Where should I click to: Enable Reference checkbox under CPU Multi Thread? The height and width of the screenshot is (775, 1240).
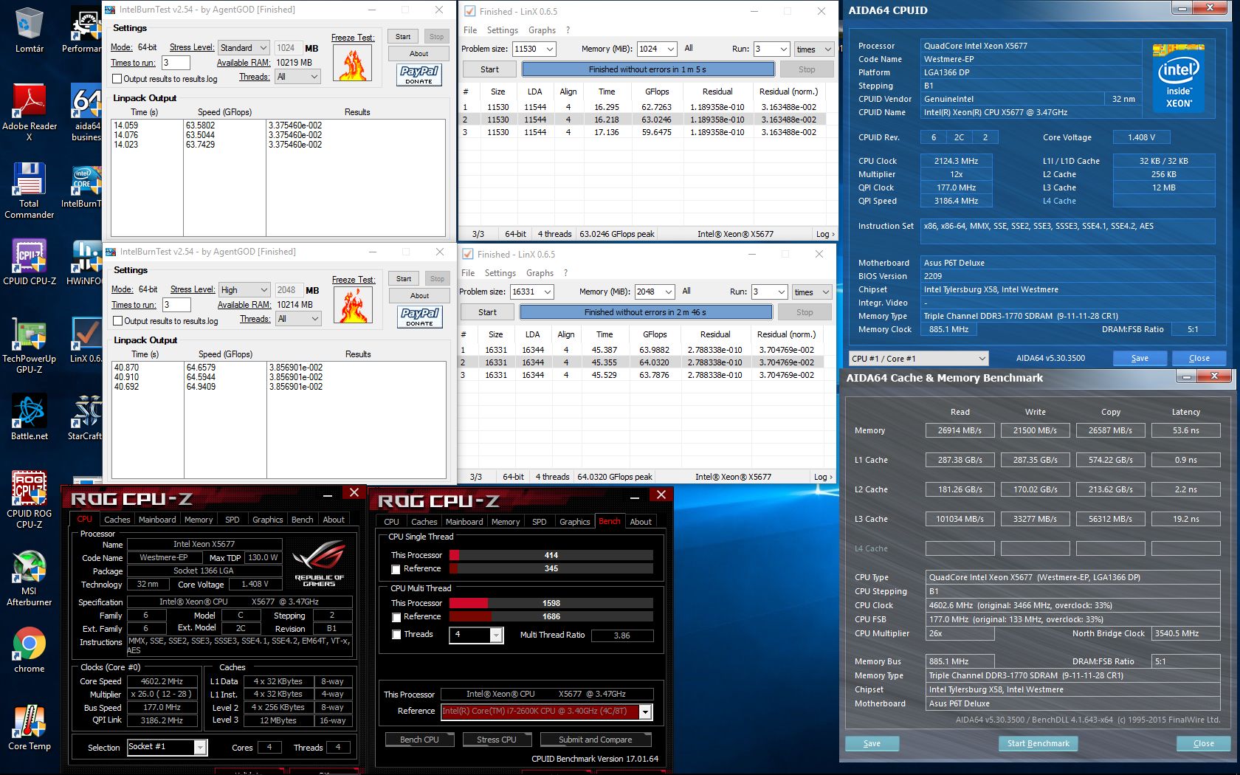396,617
